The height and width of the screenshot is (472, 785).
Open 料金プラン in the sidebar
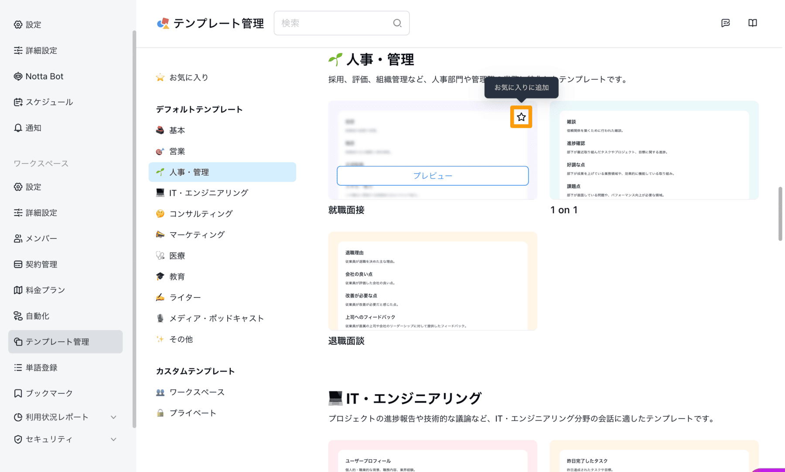tap(65, 290)
